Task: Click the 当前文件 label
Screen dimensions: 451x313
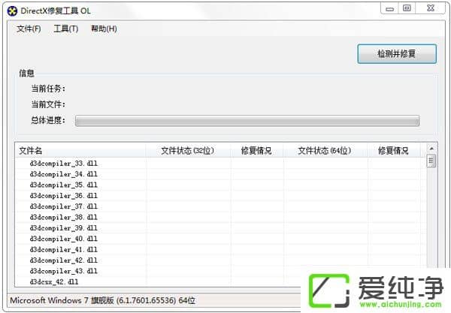Action: coord(48,104)
